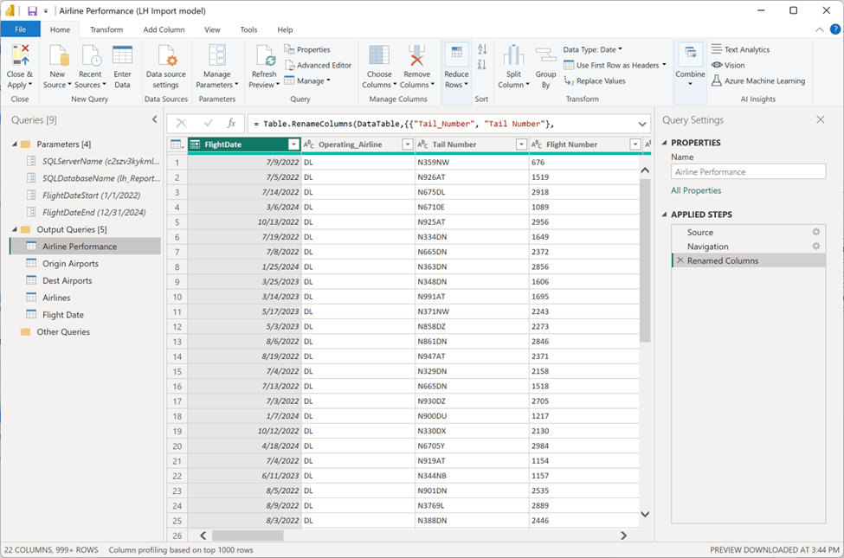Click the fx insert step icon
Image resolution: width=844 pixels, height=558 pixels.
click(x=231, y=123)
